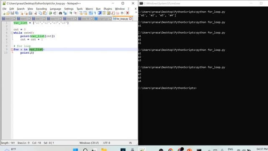Screen dimensions: 268x151
Task: Click the Save All toolbar icon
Action: tap(17, 13)
